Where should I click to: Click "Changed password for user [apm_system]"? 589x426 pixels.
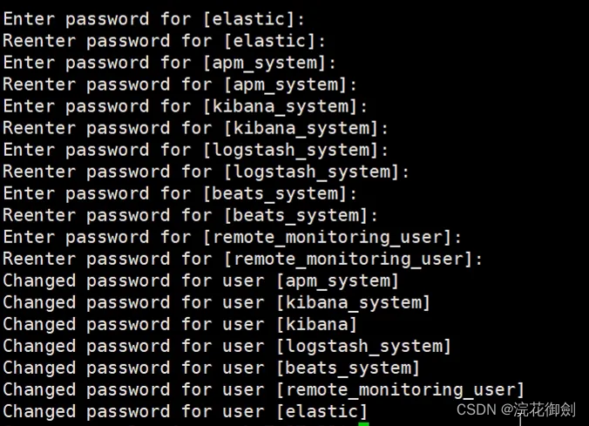[x=200, y=281]
